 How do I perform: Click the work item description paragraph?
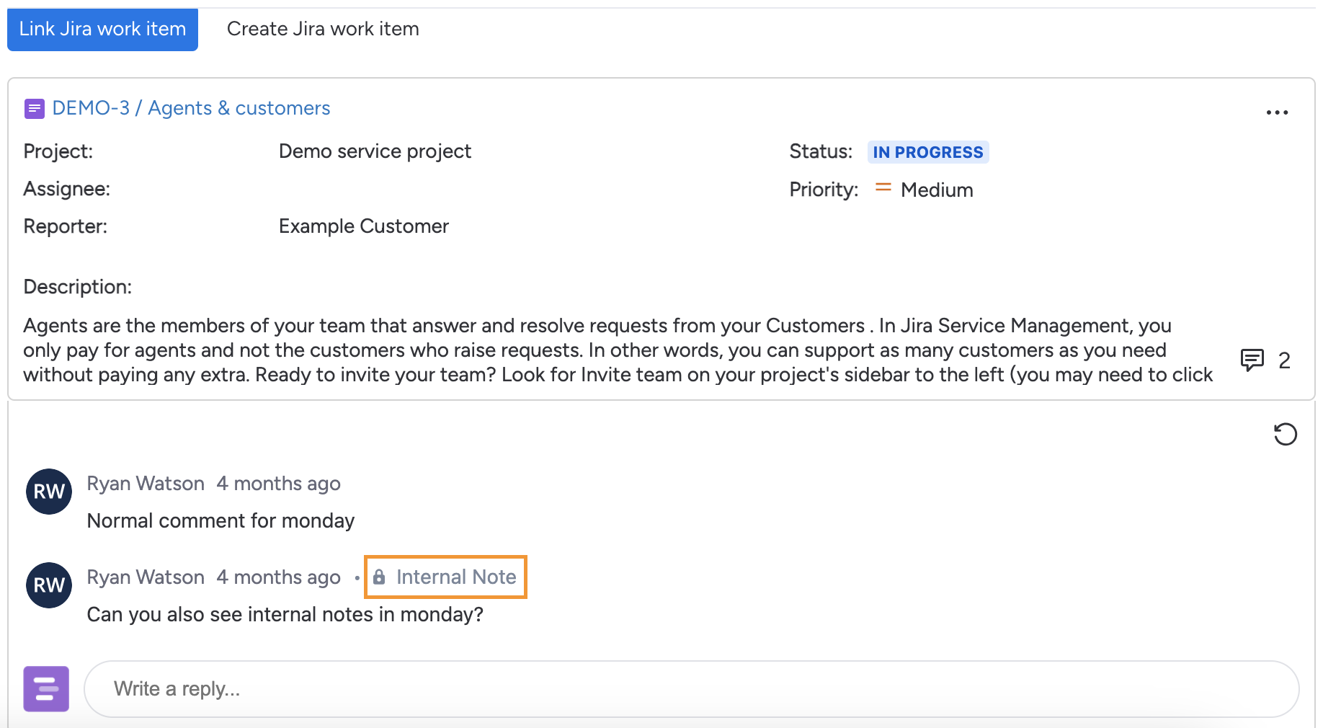[x=618, y=350]
